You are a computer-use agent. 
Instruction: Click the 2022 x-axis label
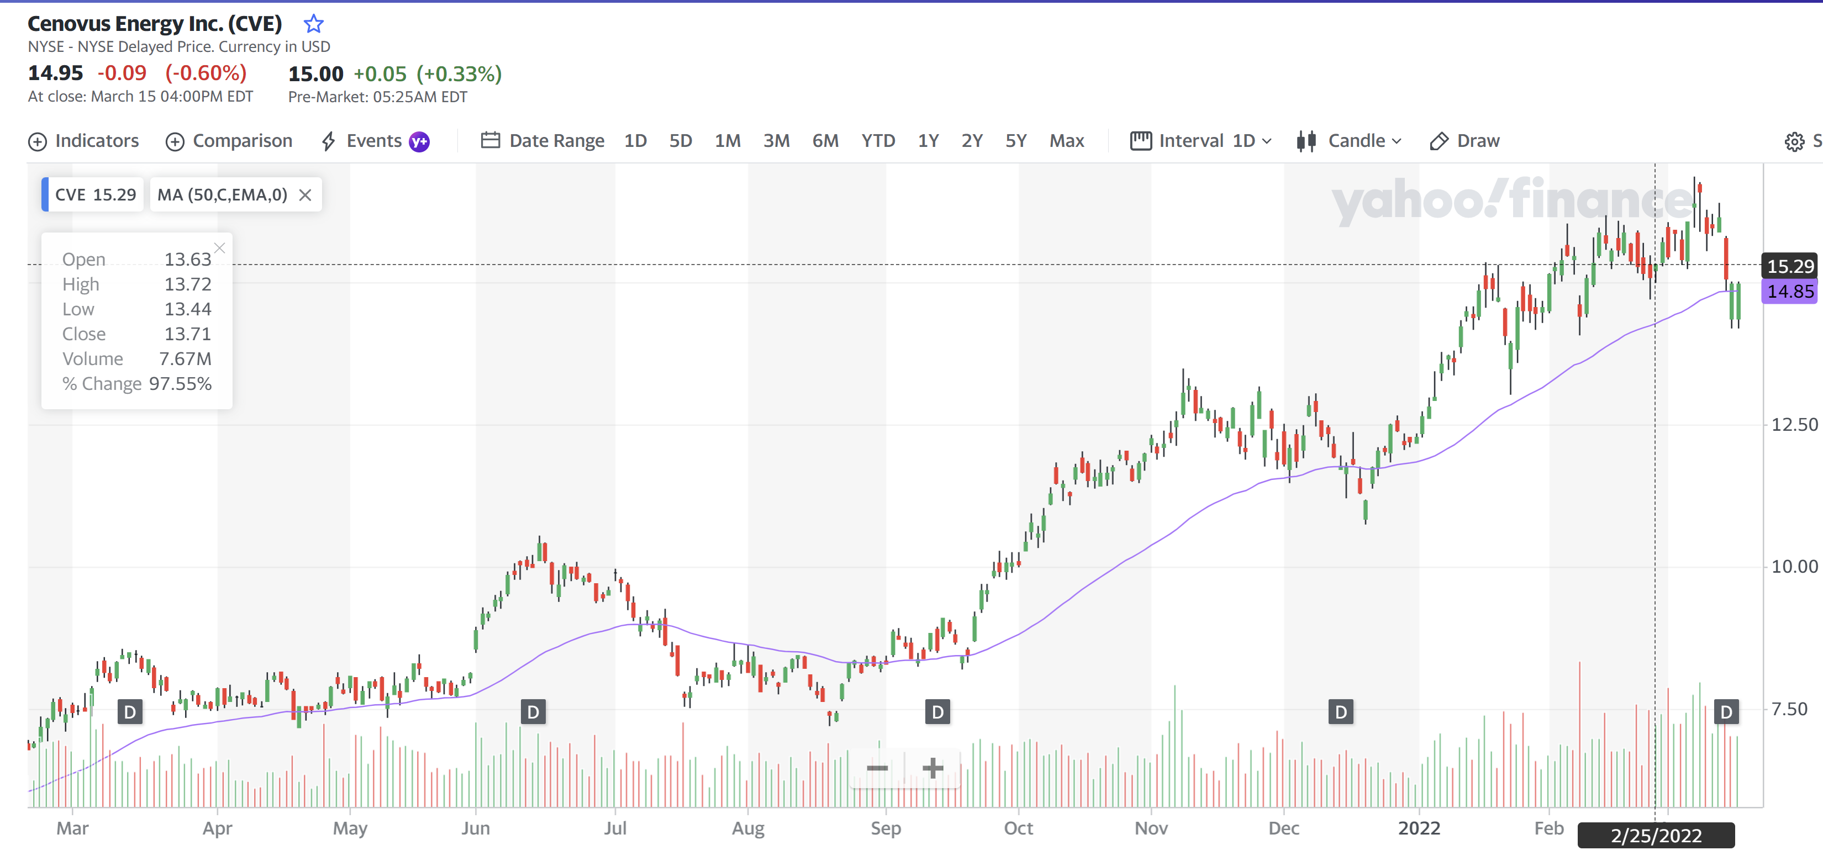point(1419,828)
